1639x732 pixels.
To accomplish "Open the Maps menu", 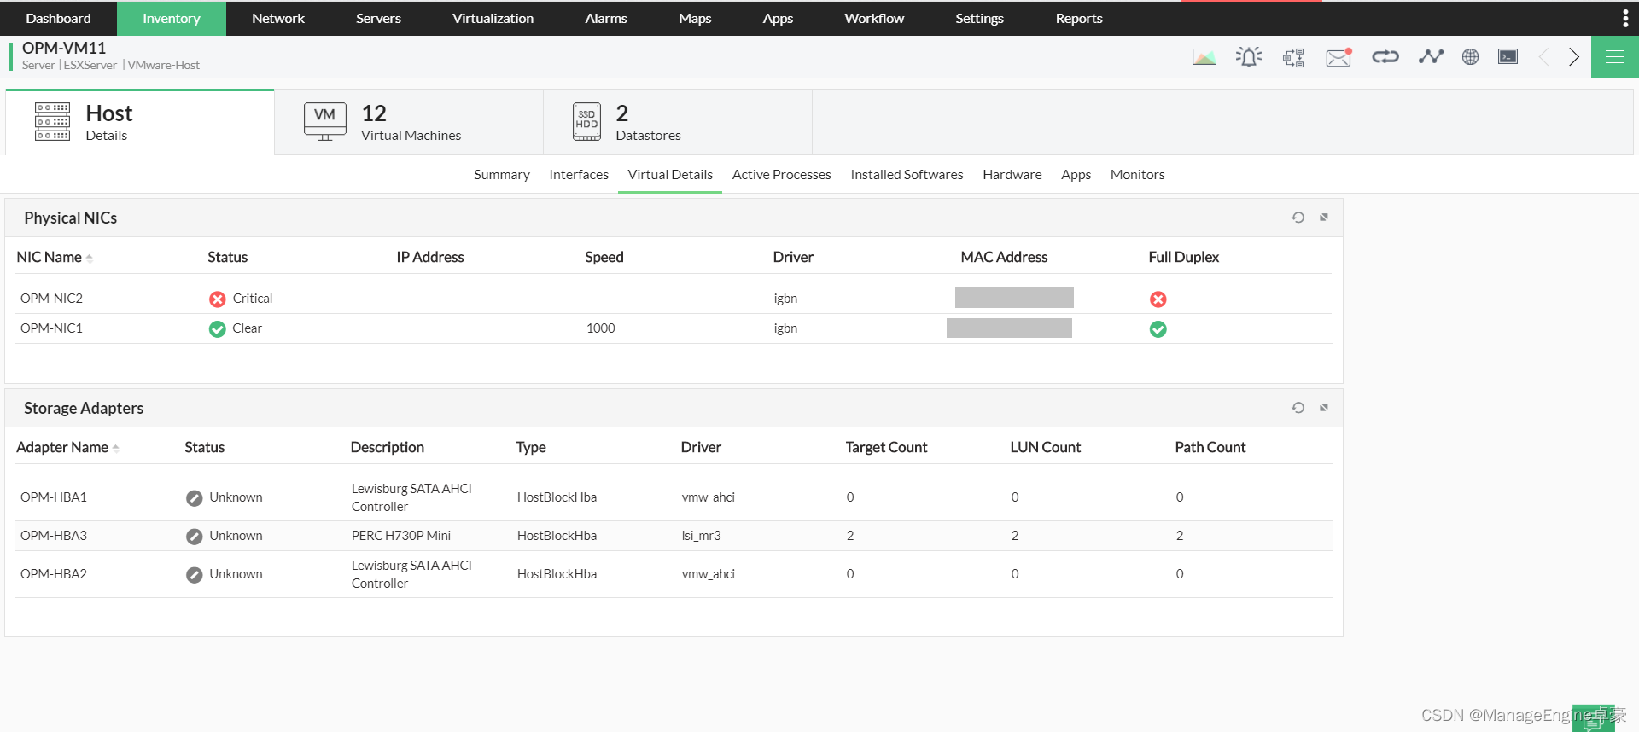I will point(695,18).
